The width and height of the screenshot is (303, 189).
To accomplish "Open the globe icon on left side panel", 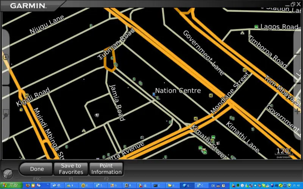I will 6,57.
